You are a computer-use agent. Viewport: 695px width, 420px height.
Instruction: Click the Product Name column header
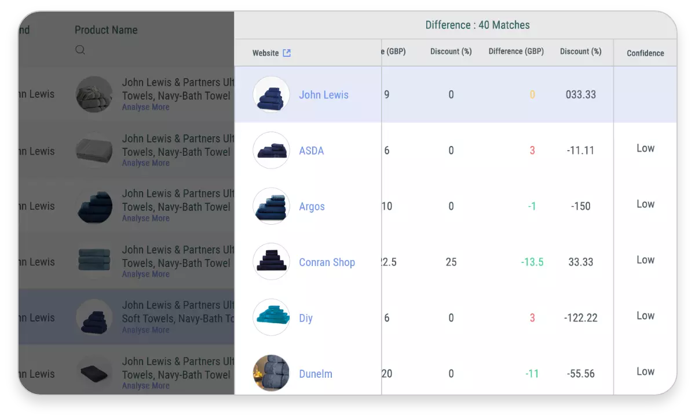point(106,30)
